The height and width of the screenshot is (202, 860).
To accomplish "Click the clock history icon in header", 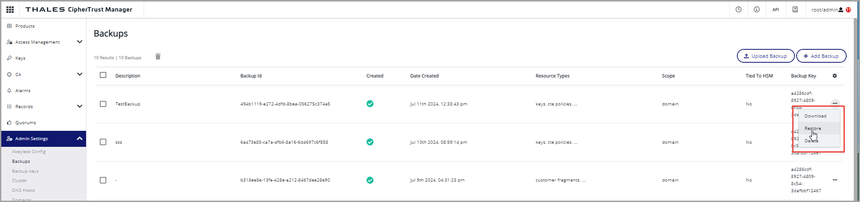I will coord(739,9).
